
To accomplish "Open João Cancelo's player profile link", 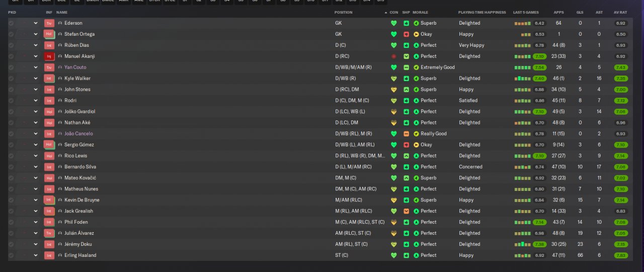I will click(78, 134).
